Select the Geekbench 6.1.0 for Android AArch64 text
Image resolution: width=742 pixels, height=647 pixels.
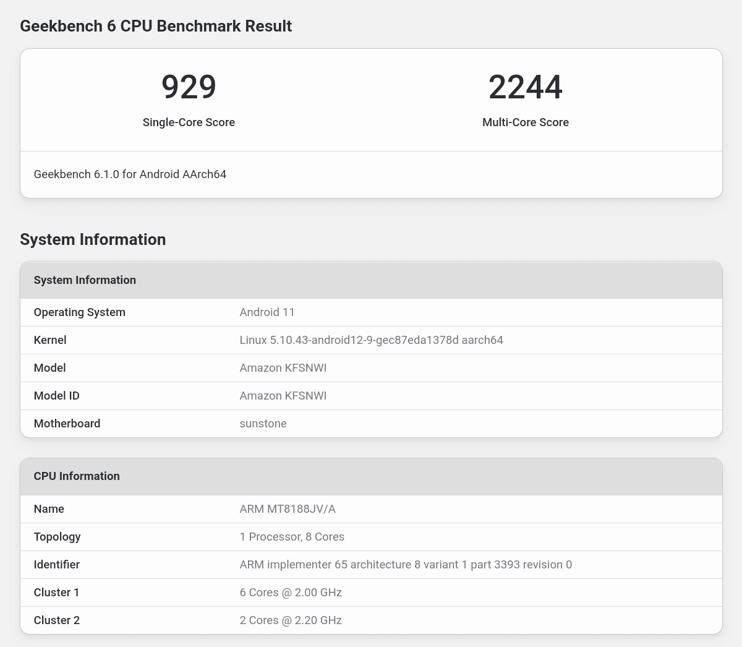click(x=130, y=174)
